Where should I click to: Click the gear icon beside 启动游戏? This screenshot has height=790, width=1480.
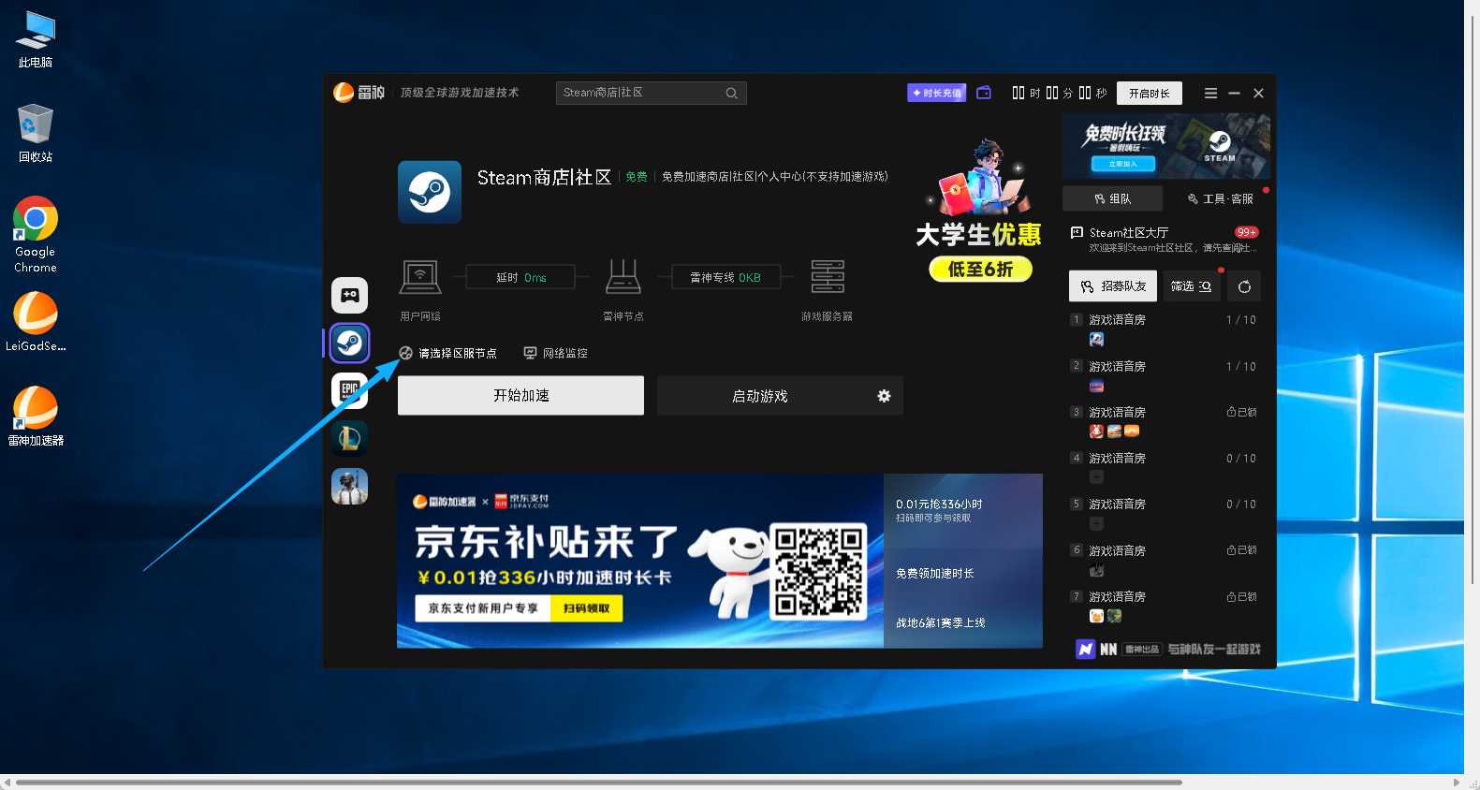[x=884, y=396]
